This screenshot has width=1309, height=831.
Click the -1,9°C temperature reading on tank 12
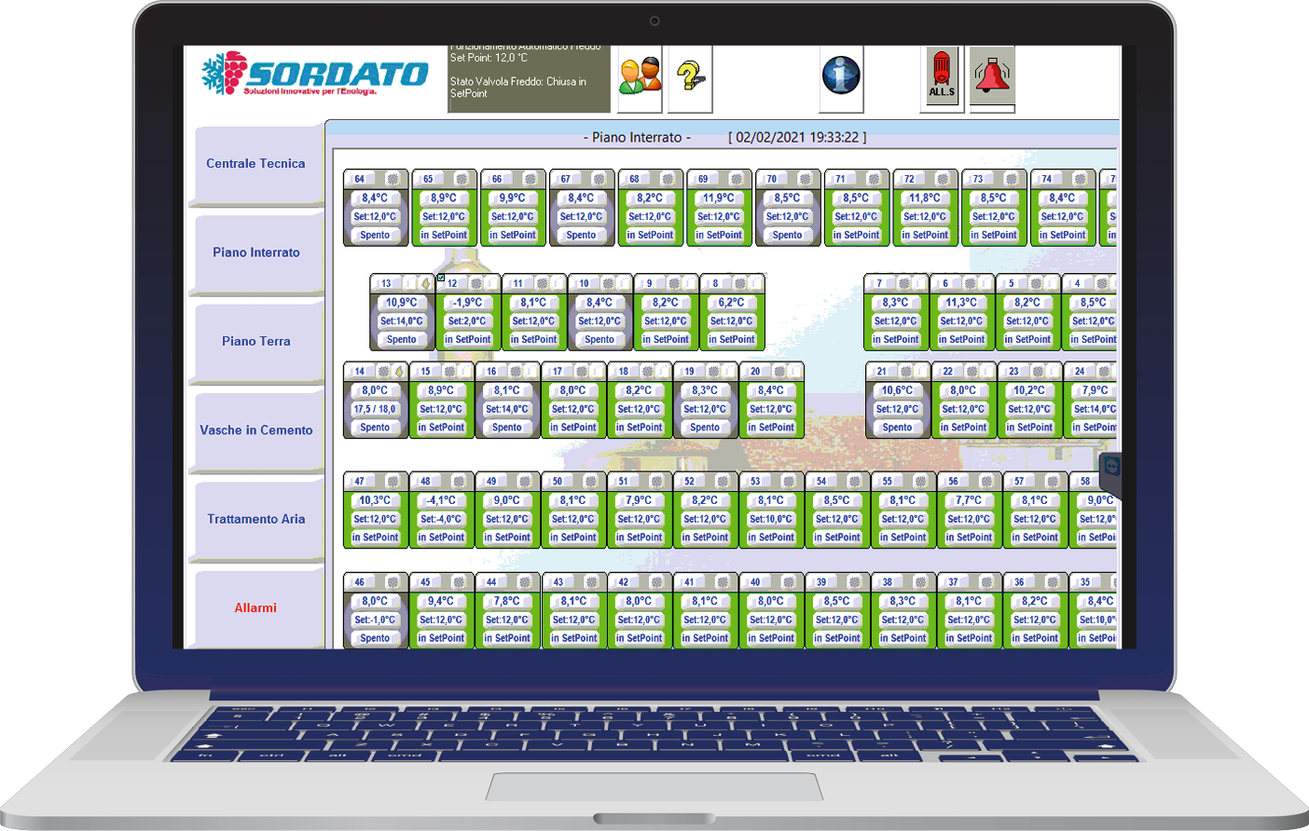[x=467, y=303]
